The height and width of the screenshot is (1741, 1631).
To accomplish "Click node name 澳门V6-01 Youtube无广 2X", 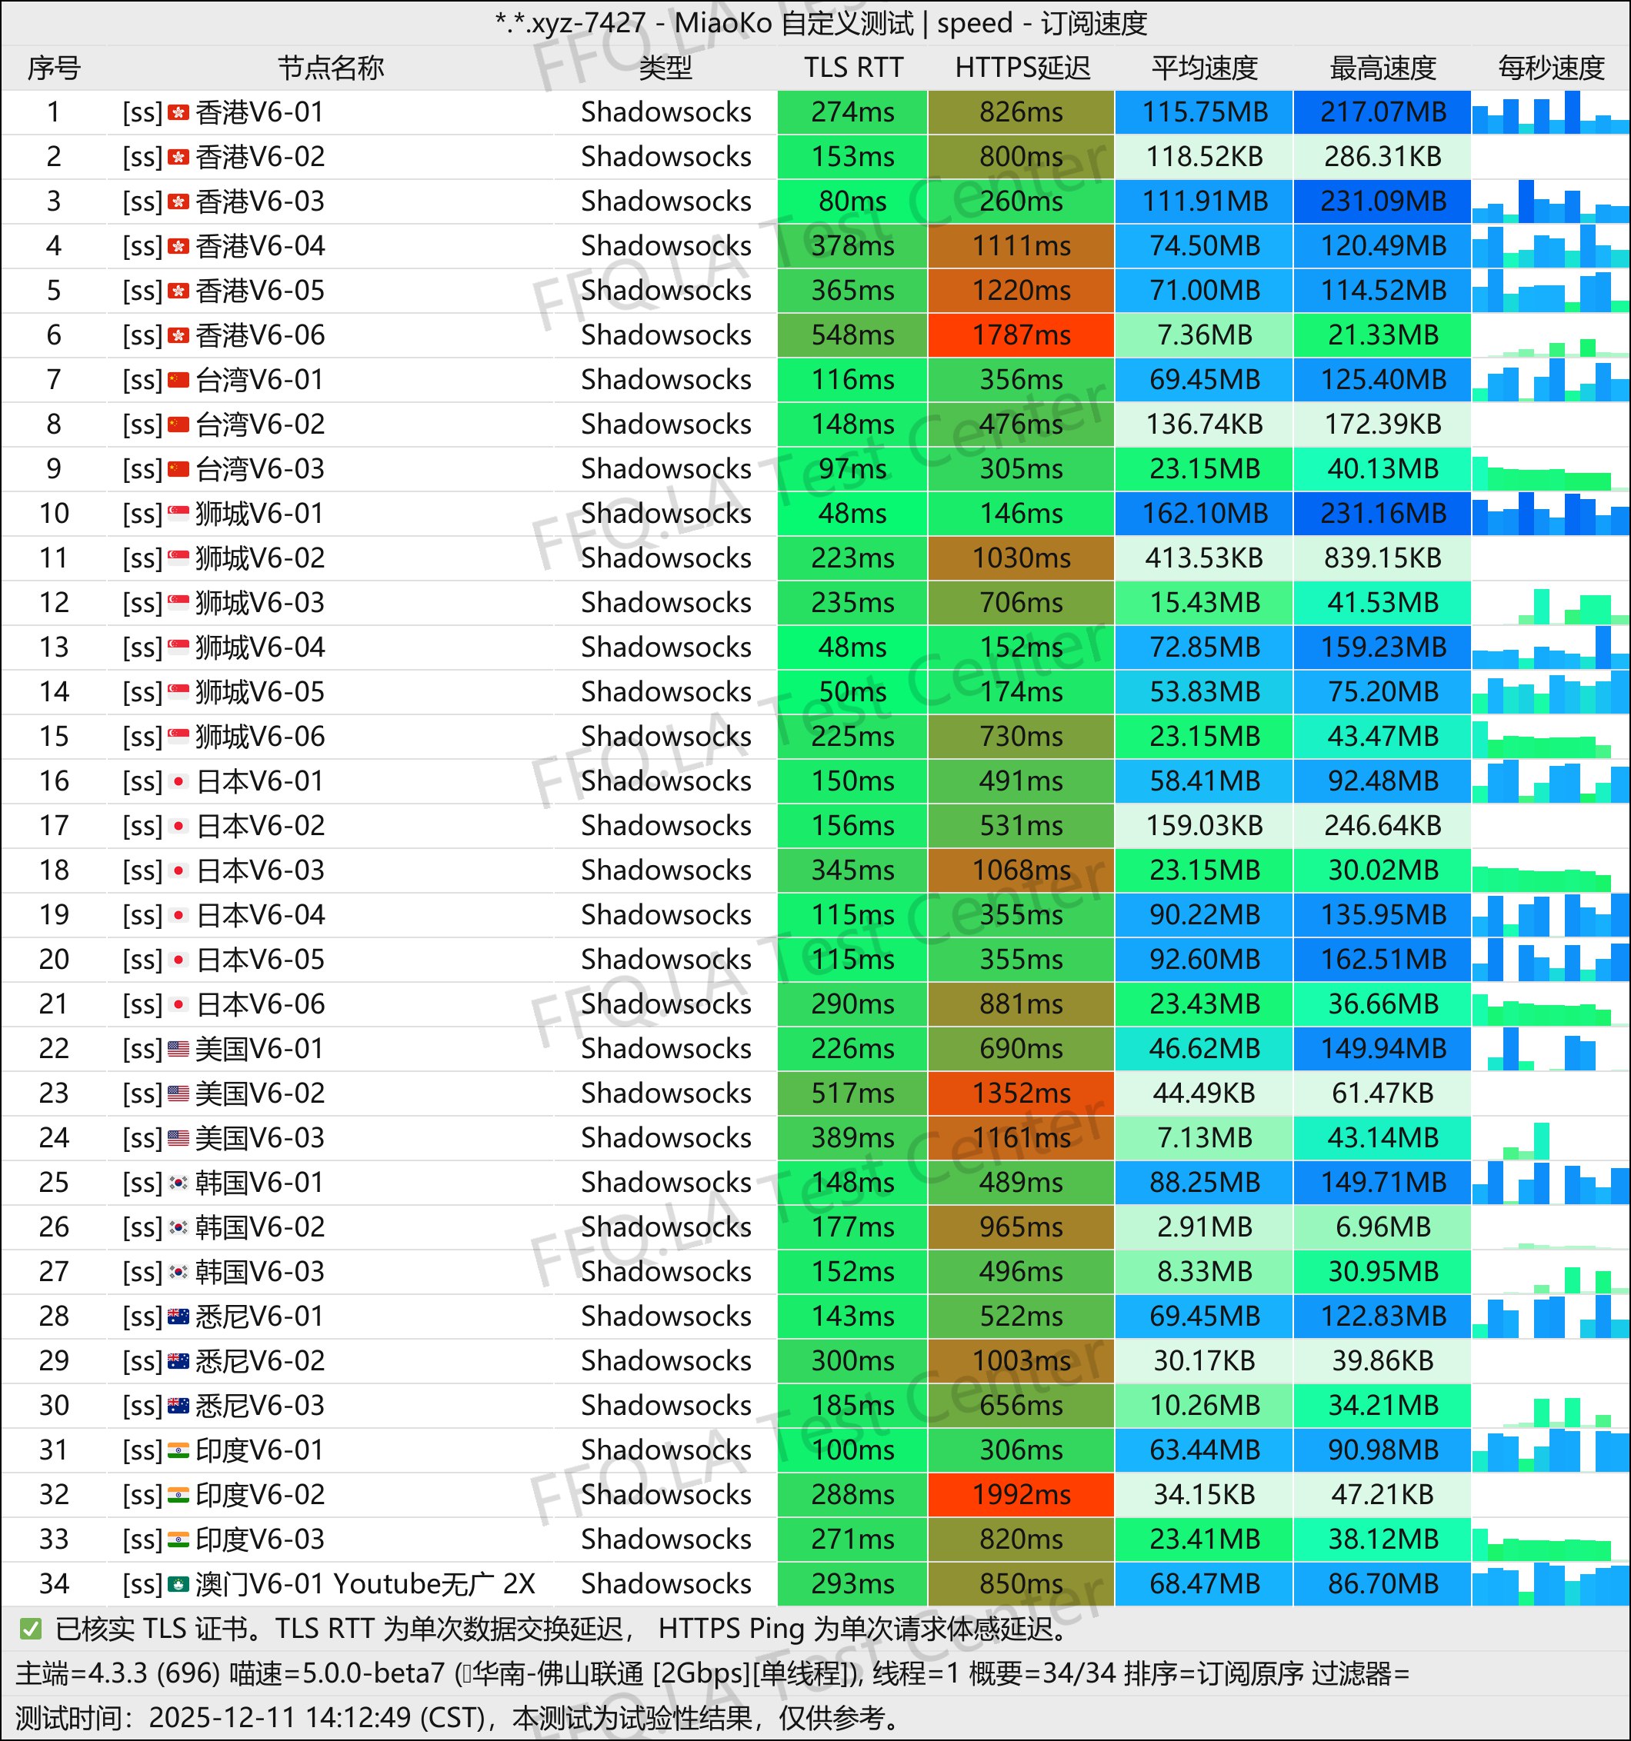I will (365, 1583).
